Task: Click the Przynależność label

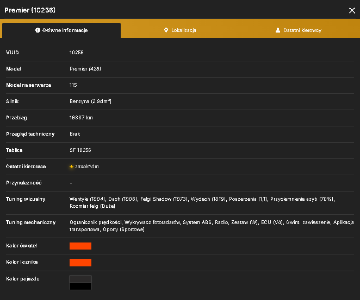Action: click(x=24, y=183)
